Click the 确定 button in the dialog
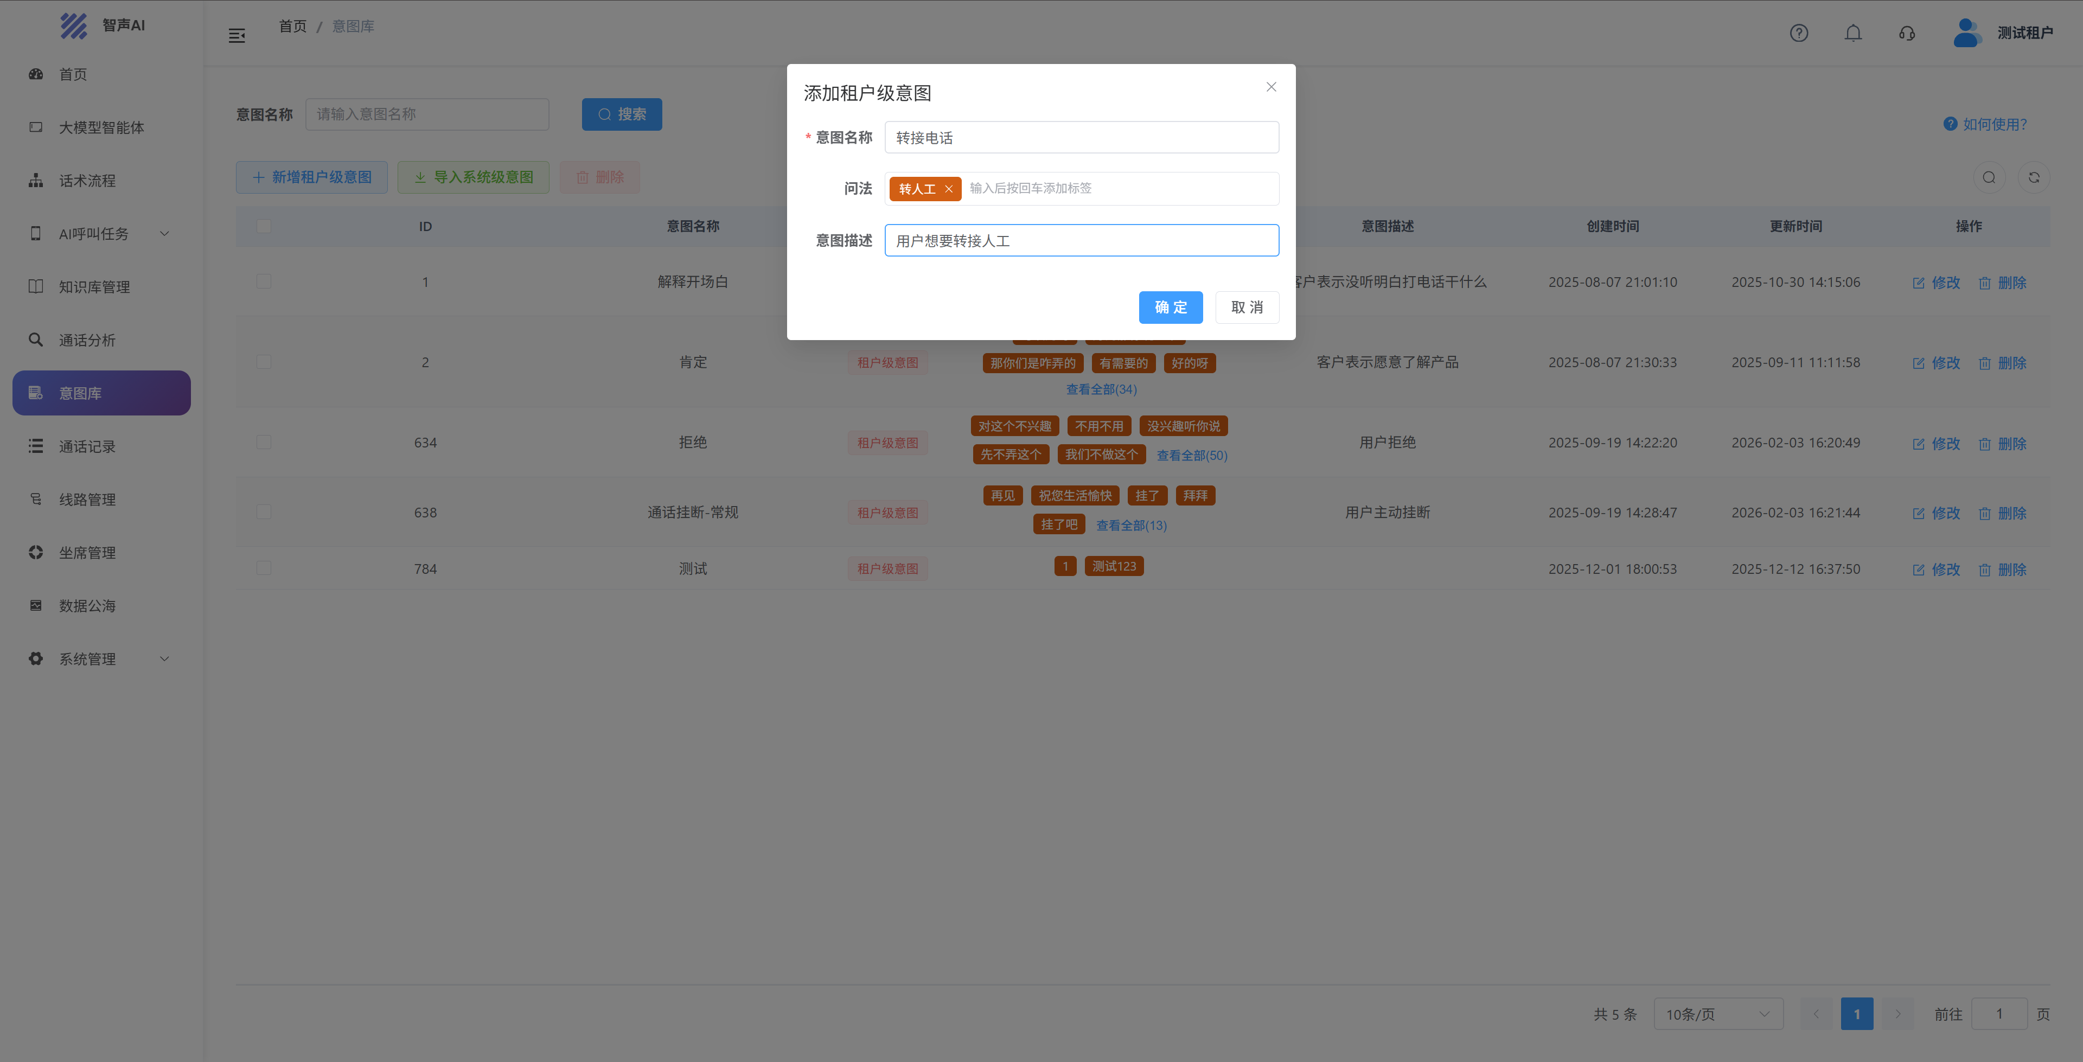Image resolution: width=2083 pixels, height=1062 pixels. (1170, 308)
